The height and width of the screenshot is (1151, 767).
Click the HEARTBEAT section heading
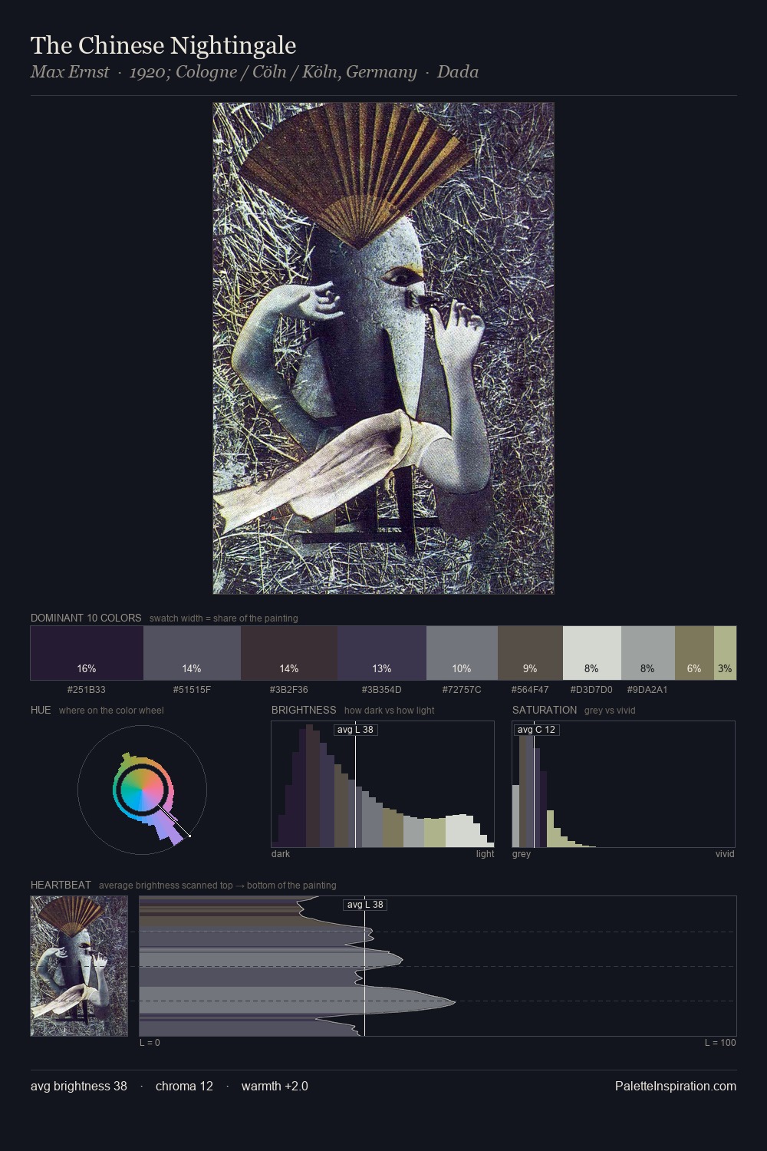pos(61,885)
